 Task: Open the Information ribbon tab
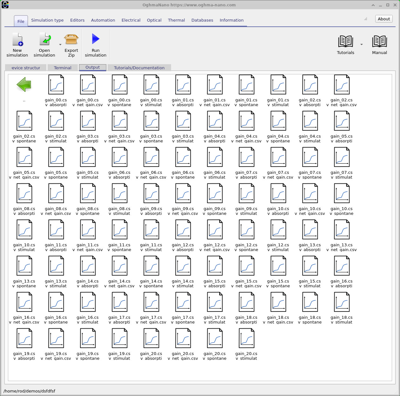tap(232, 20)
